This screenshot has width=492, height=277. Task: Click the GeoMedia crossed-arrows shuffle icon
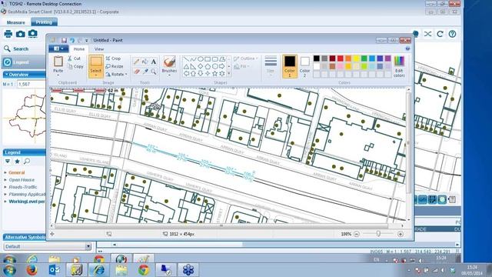[427, 34]
